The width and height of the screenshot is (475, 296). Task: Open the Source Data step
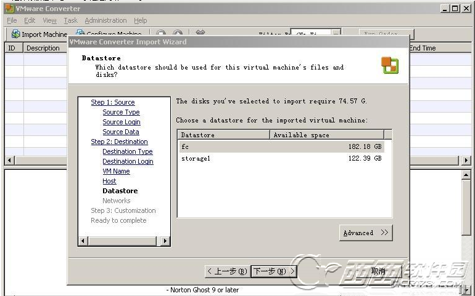(121, 132)
